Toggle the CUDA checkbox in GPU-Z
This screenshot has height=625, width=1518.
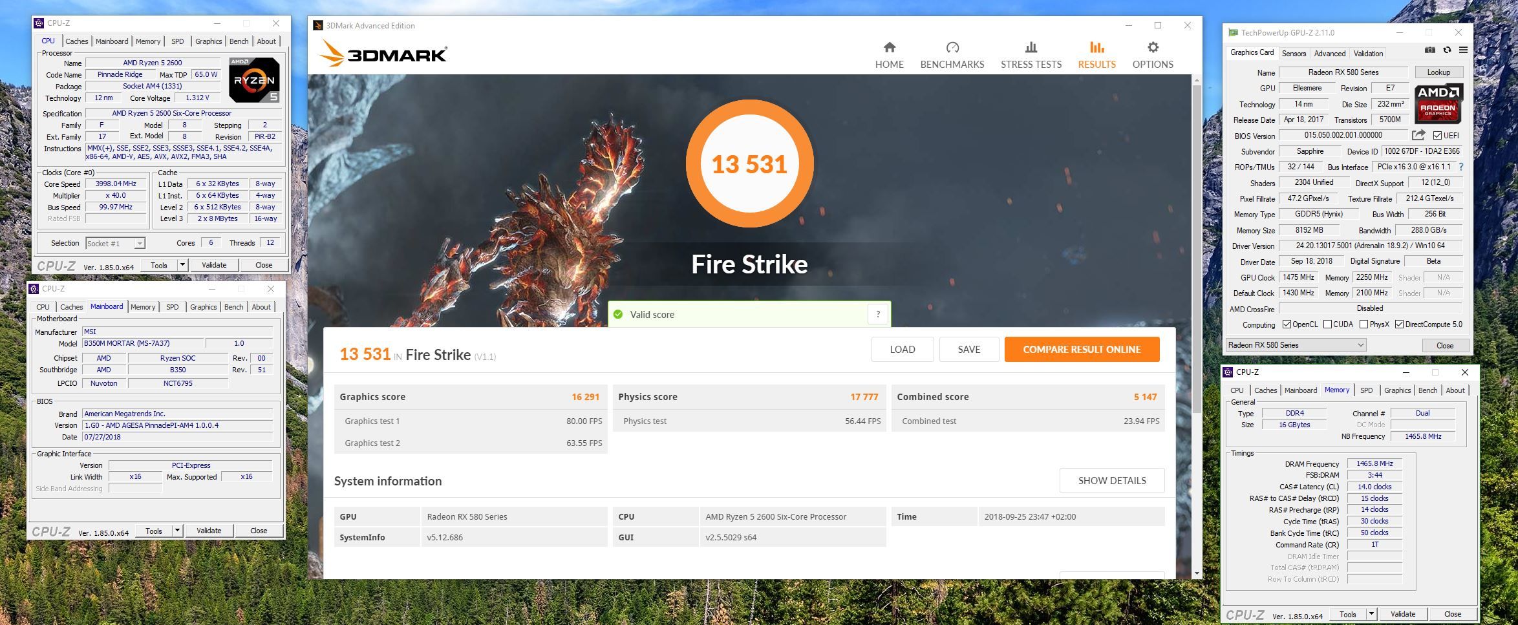[x=1327, y=324]
